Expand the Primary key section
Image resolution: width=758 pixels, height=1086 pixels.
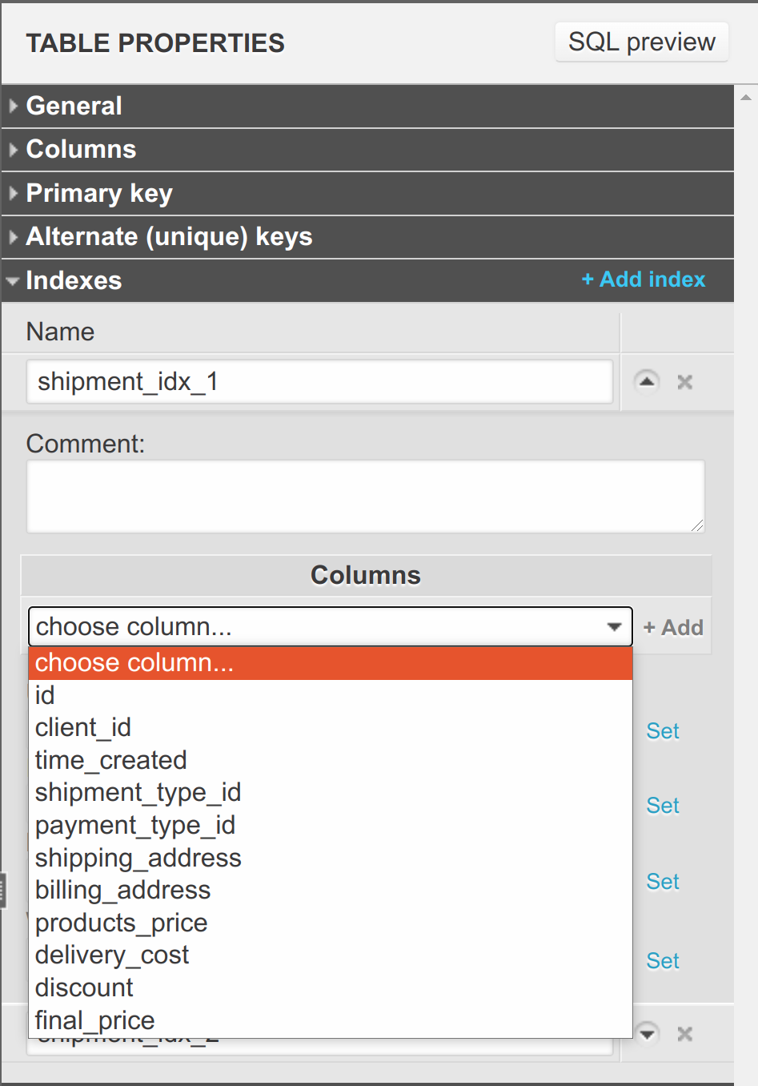pyautogui.click(x=99, y=193)
